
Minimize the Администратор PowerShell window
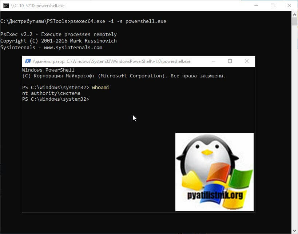click(214, 61)
